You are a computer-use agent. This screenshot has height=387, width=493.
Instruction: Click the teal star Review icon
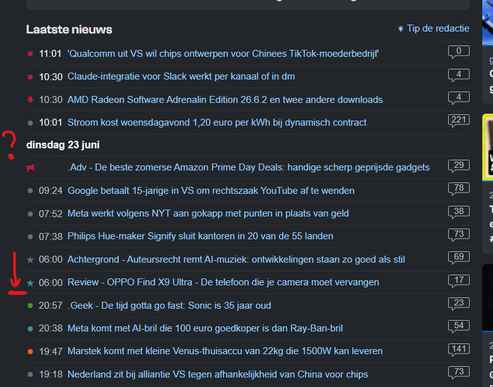(x=30, y=283)
